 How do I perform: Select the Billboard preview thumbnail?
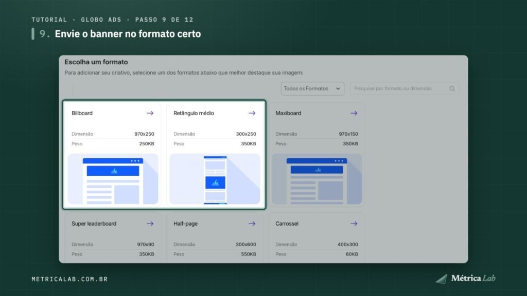point(113,179)
